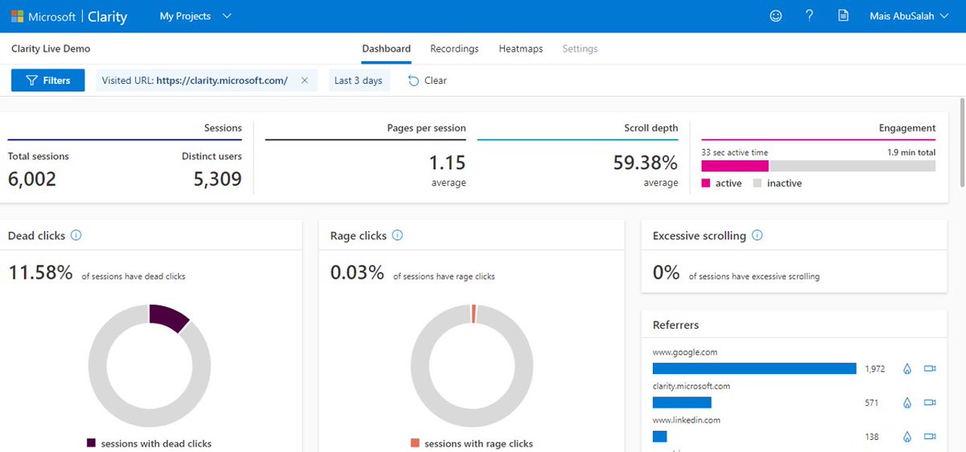This screenshot has width=966, height=452.
Task: Click the Rage clicks info icon
Action: coord(398,235)
